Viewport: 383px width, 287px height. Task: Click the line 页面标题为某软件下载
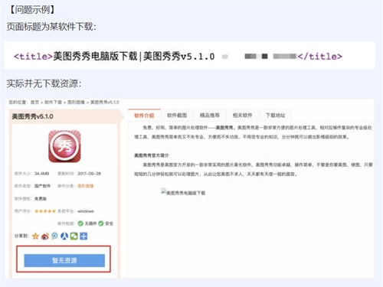coord(51,26)
